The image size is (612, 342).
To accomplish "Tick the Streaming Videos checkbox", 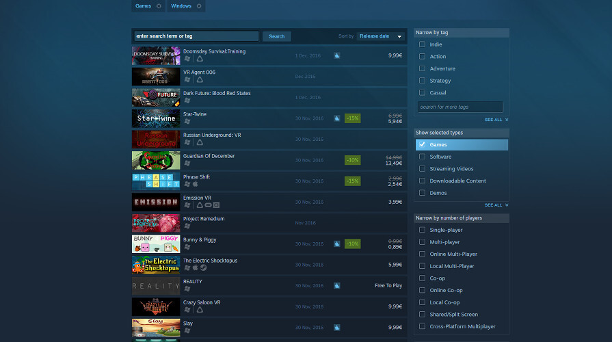I will click(423, 169).
